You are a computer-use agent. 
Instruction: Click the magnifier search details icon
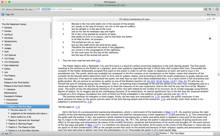[x=206, y=9]
